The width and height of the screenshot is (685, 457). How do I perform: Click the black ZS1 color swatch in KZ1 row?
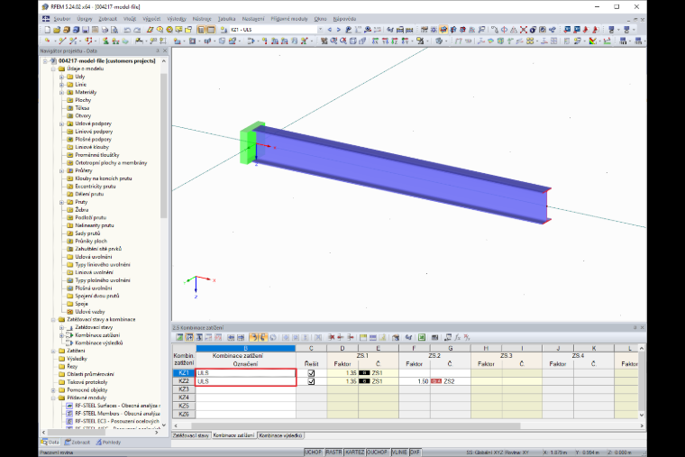(x=364, y=373)
